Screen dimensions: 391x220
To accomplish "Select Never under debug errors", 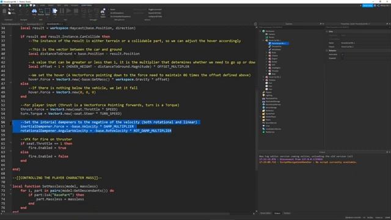I will coord(113,10).
